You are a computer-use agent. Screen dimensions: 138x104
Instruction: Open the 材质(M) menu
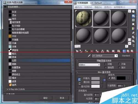coord(88,7)
